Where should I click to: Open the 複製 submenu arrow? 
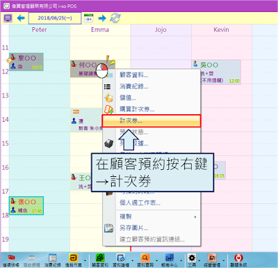click(195, 217)
